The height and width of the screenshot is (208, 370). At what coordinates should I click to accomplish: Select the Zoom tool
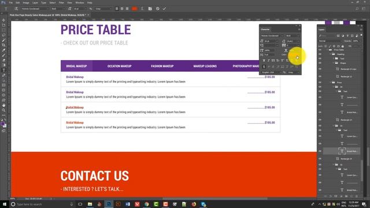pyautogui.click(x=3, y=110)
